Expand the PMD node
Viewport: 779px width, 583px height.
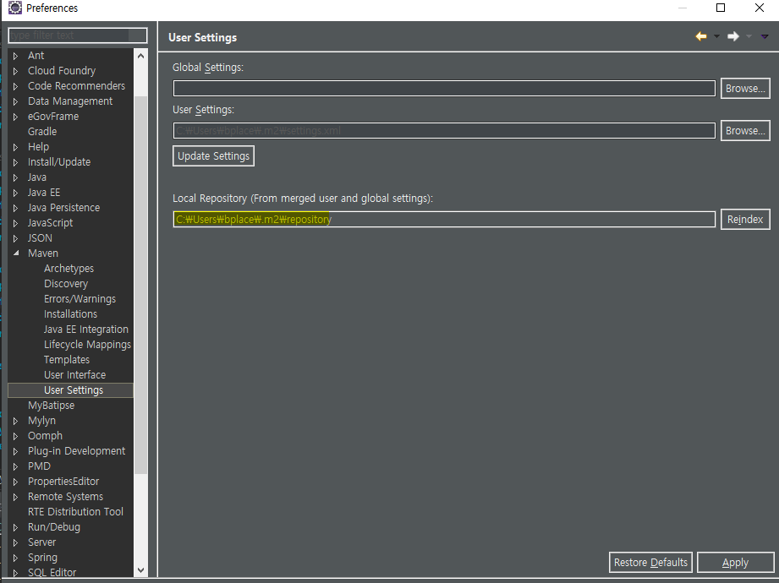(x=15, y=467)
